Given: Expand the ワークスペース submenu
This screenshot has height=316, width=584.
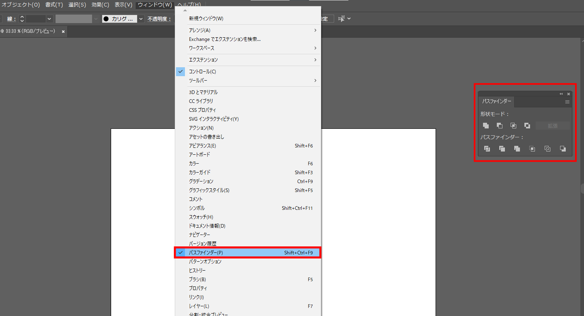Looking at the screenshot, I should 248,48.
